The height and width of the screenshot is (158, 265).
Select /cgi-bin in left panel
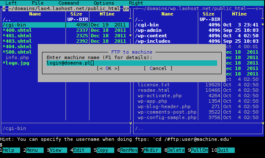(66, 25)
